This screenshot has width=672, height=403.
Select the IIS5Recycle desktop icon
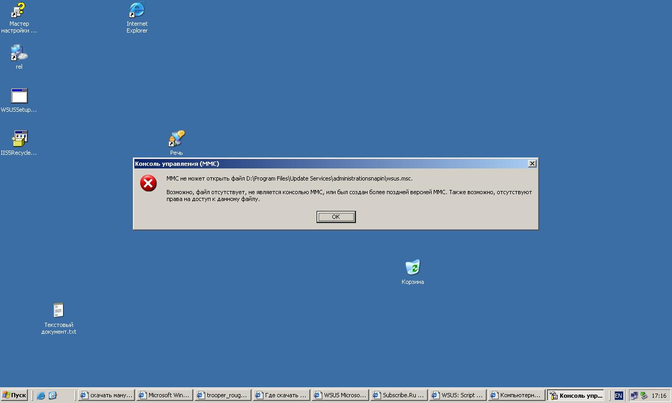19,139
